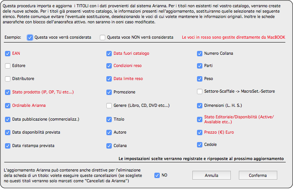Toggle the Autore checkbox
Viewport: 293px width, 193px height.
pyautogui.click(x=109, y=132)
